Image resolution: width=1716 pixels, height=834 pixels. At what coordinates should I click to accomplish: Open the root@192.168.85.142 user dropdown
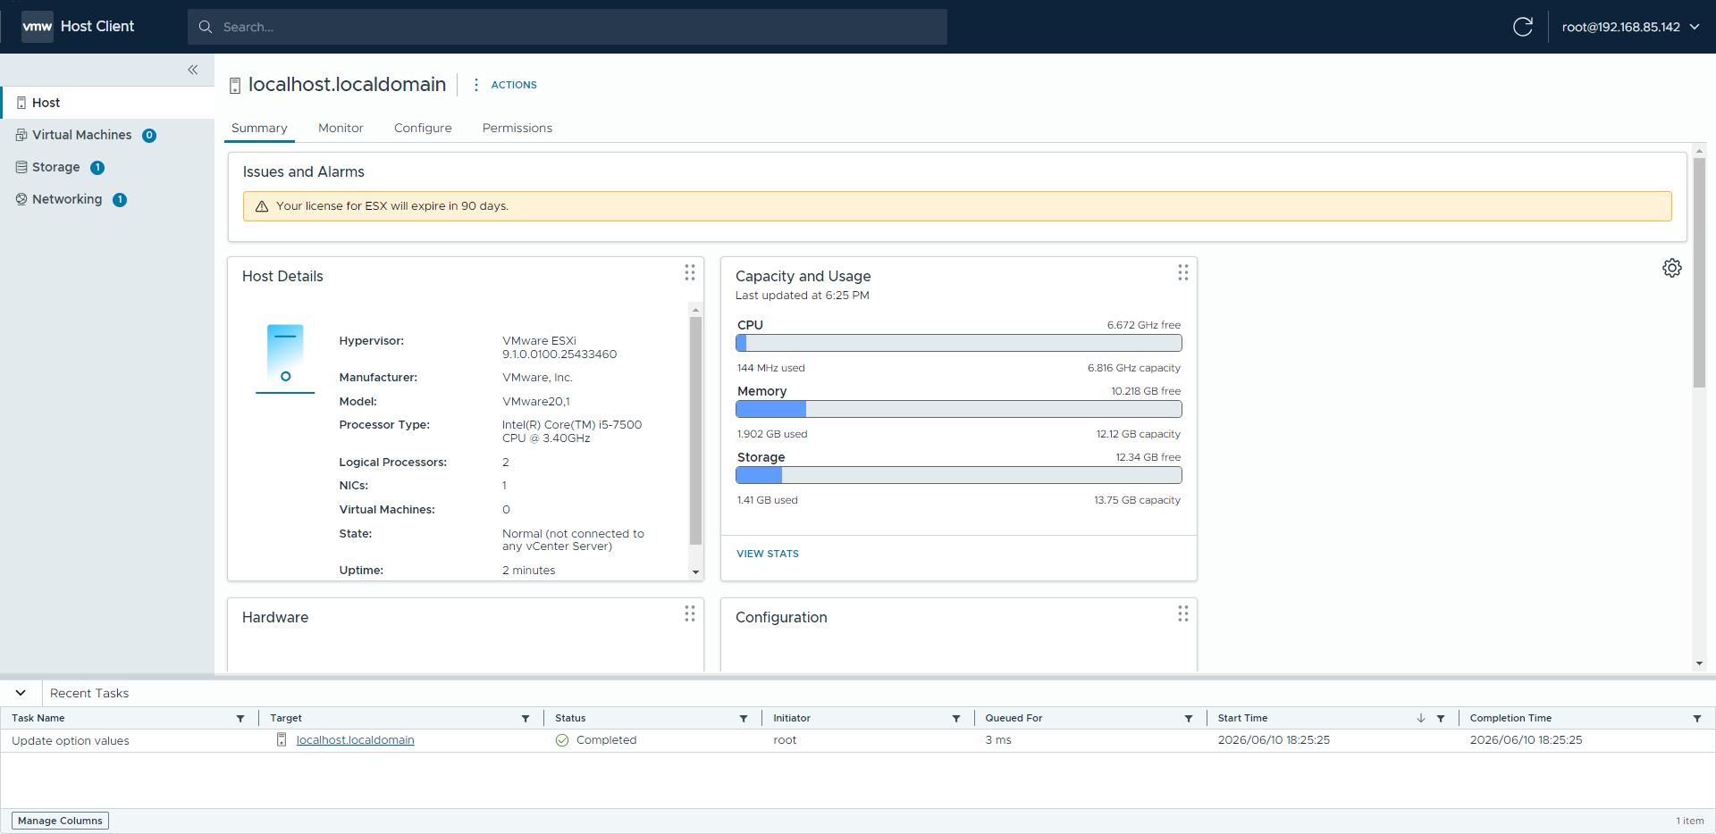(x=1631, y=27)
